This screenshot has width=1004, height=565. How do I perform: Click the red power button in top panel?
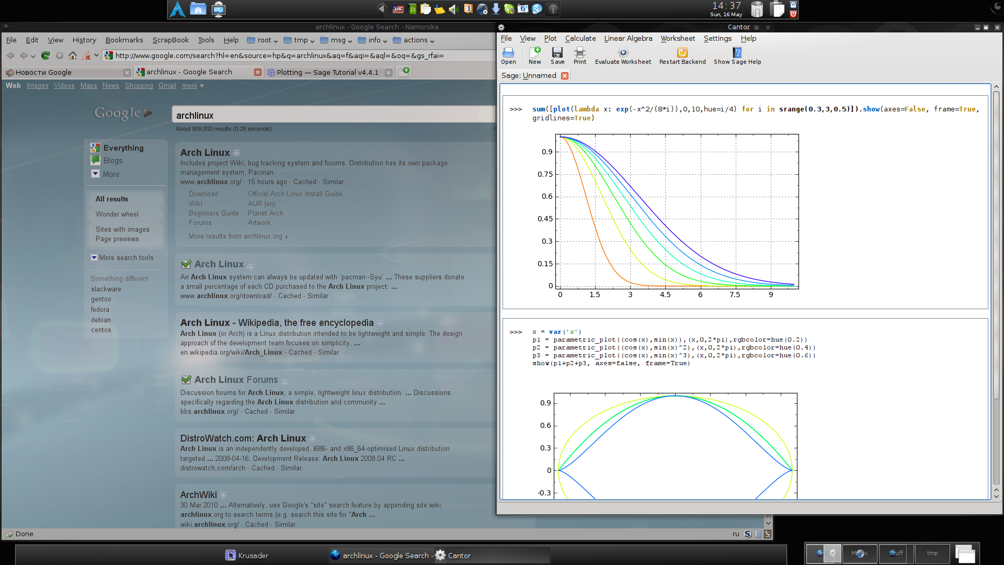(x=793, y=14)
